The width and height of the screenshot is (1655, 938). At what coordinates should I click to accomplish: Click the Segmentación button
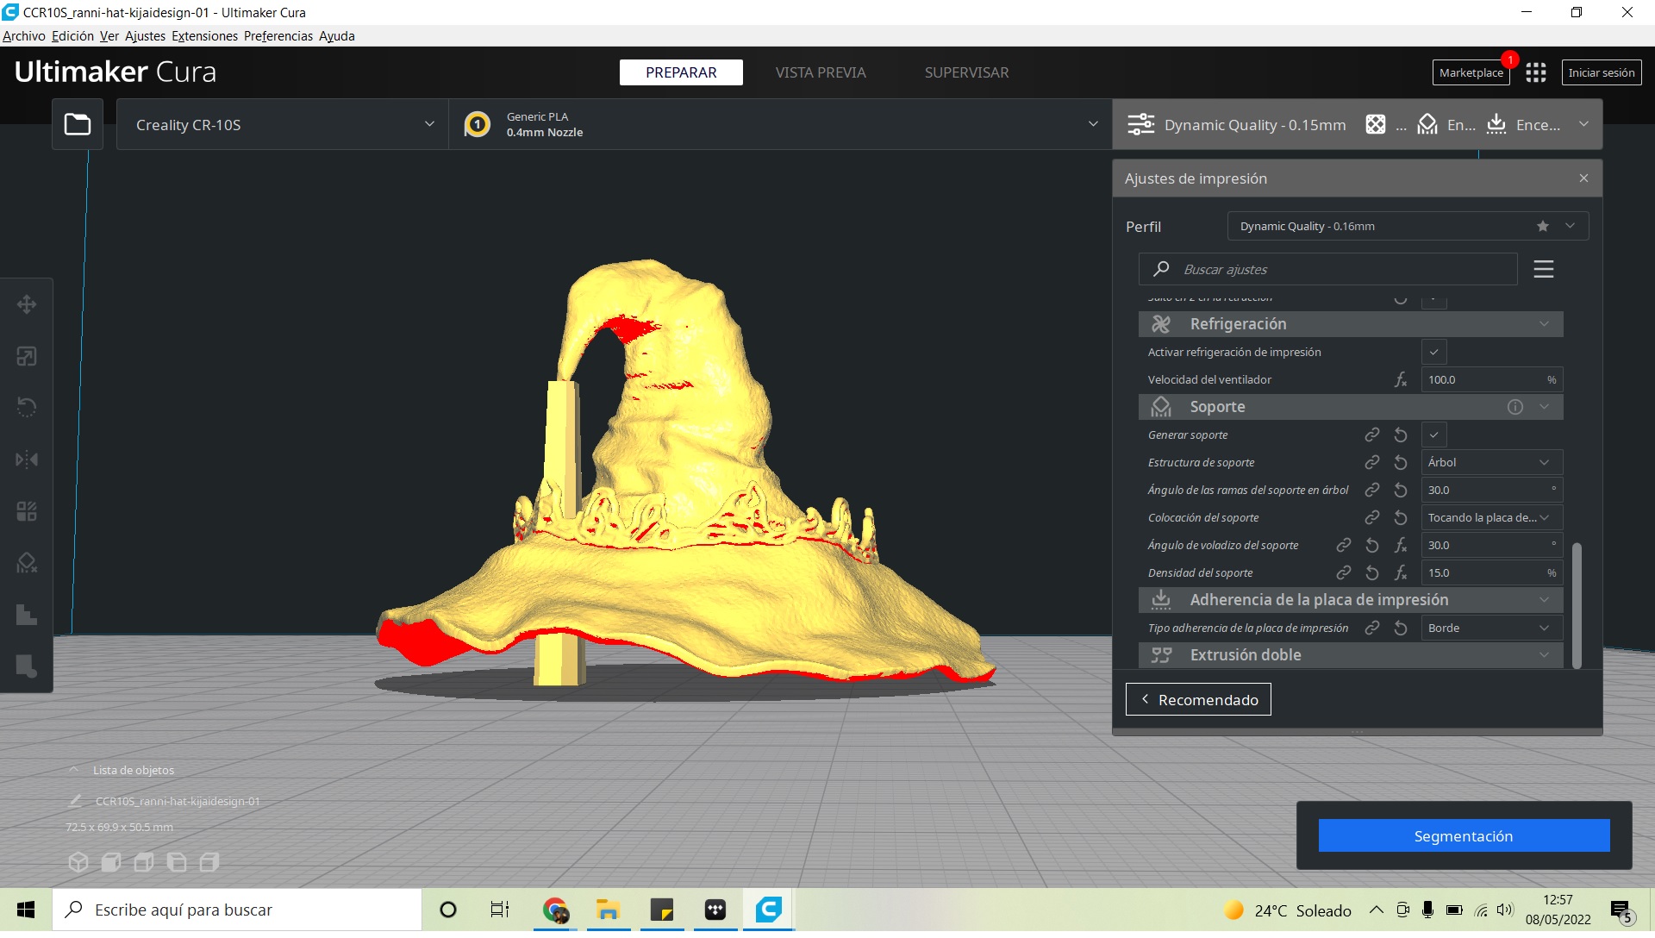click(x=1463, y=835)
